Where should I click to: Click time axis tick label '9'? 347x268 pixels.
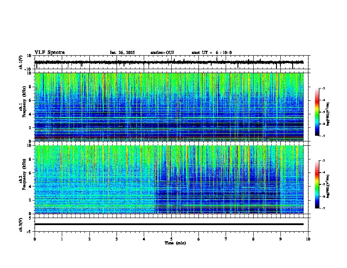[x=280, y=239]
